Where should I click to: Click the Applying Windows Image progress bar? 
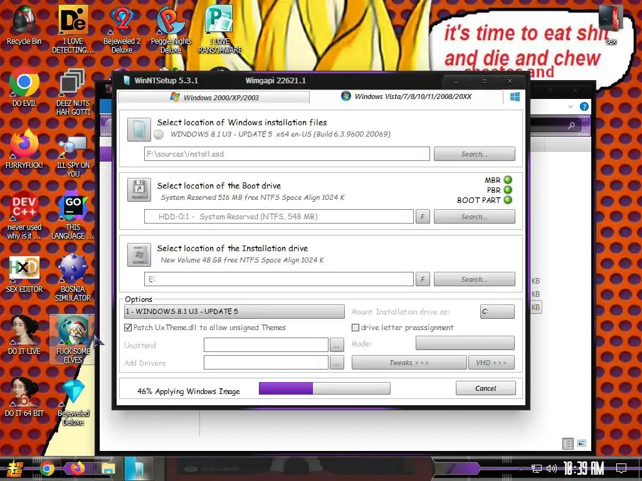tap(324, 388)
